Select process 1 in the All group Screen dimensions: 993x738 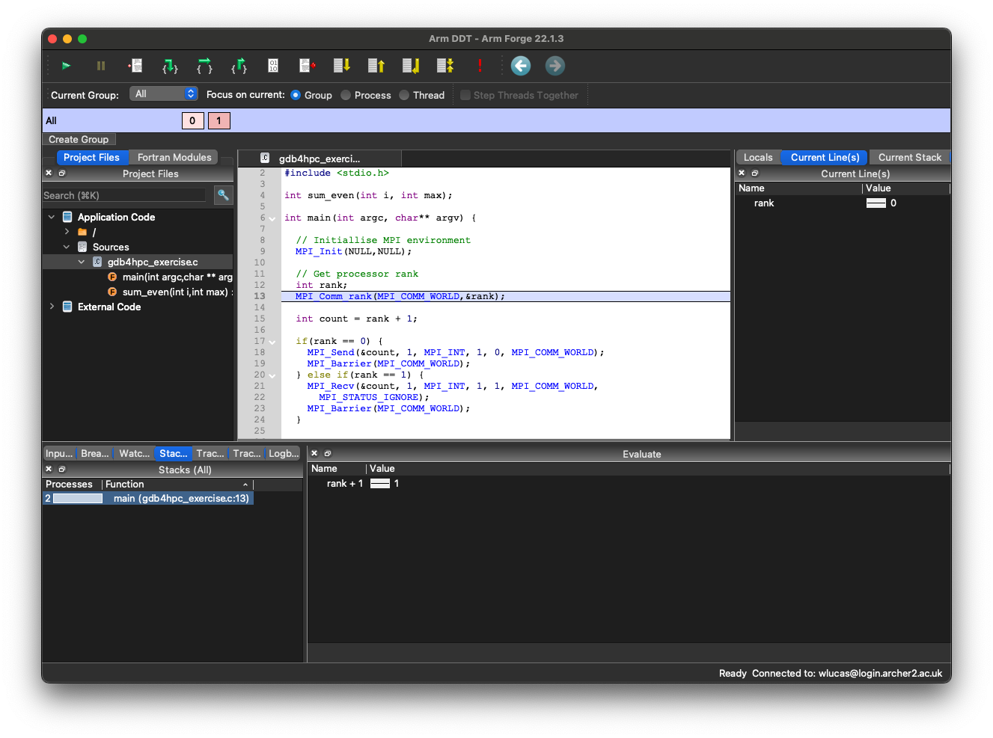(x=219, y=120)
